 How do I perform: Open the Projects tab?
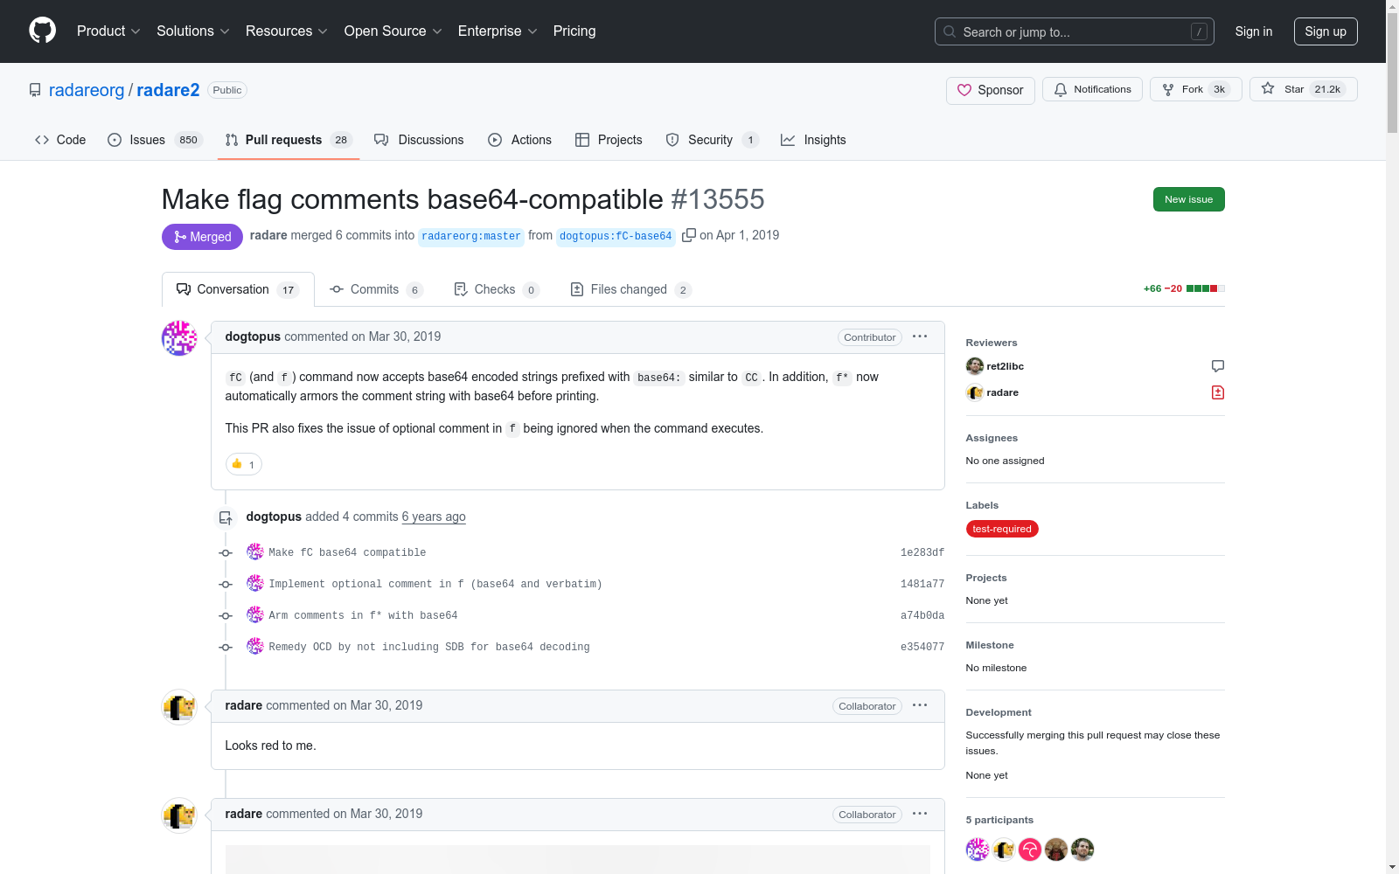coord(609,140)
